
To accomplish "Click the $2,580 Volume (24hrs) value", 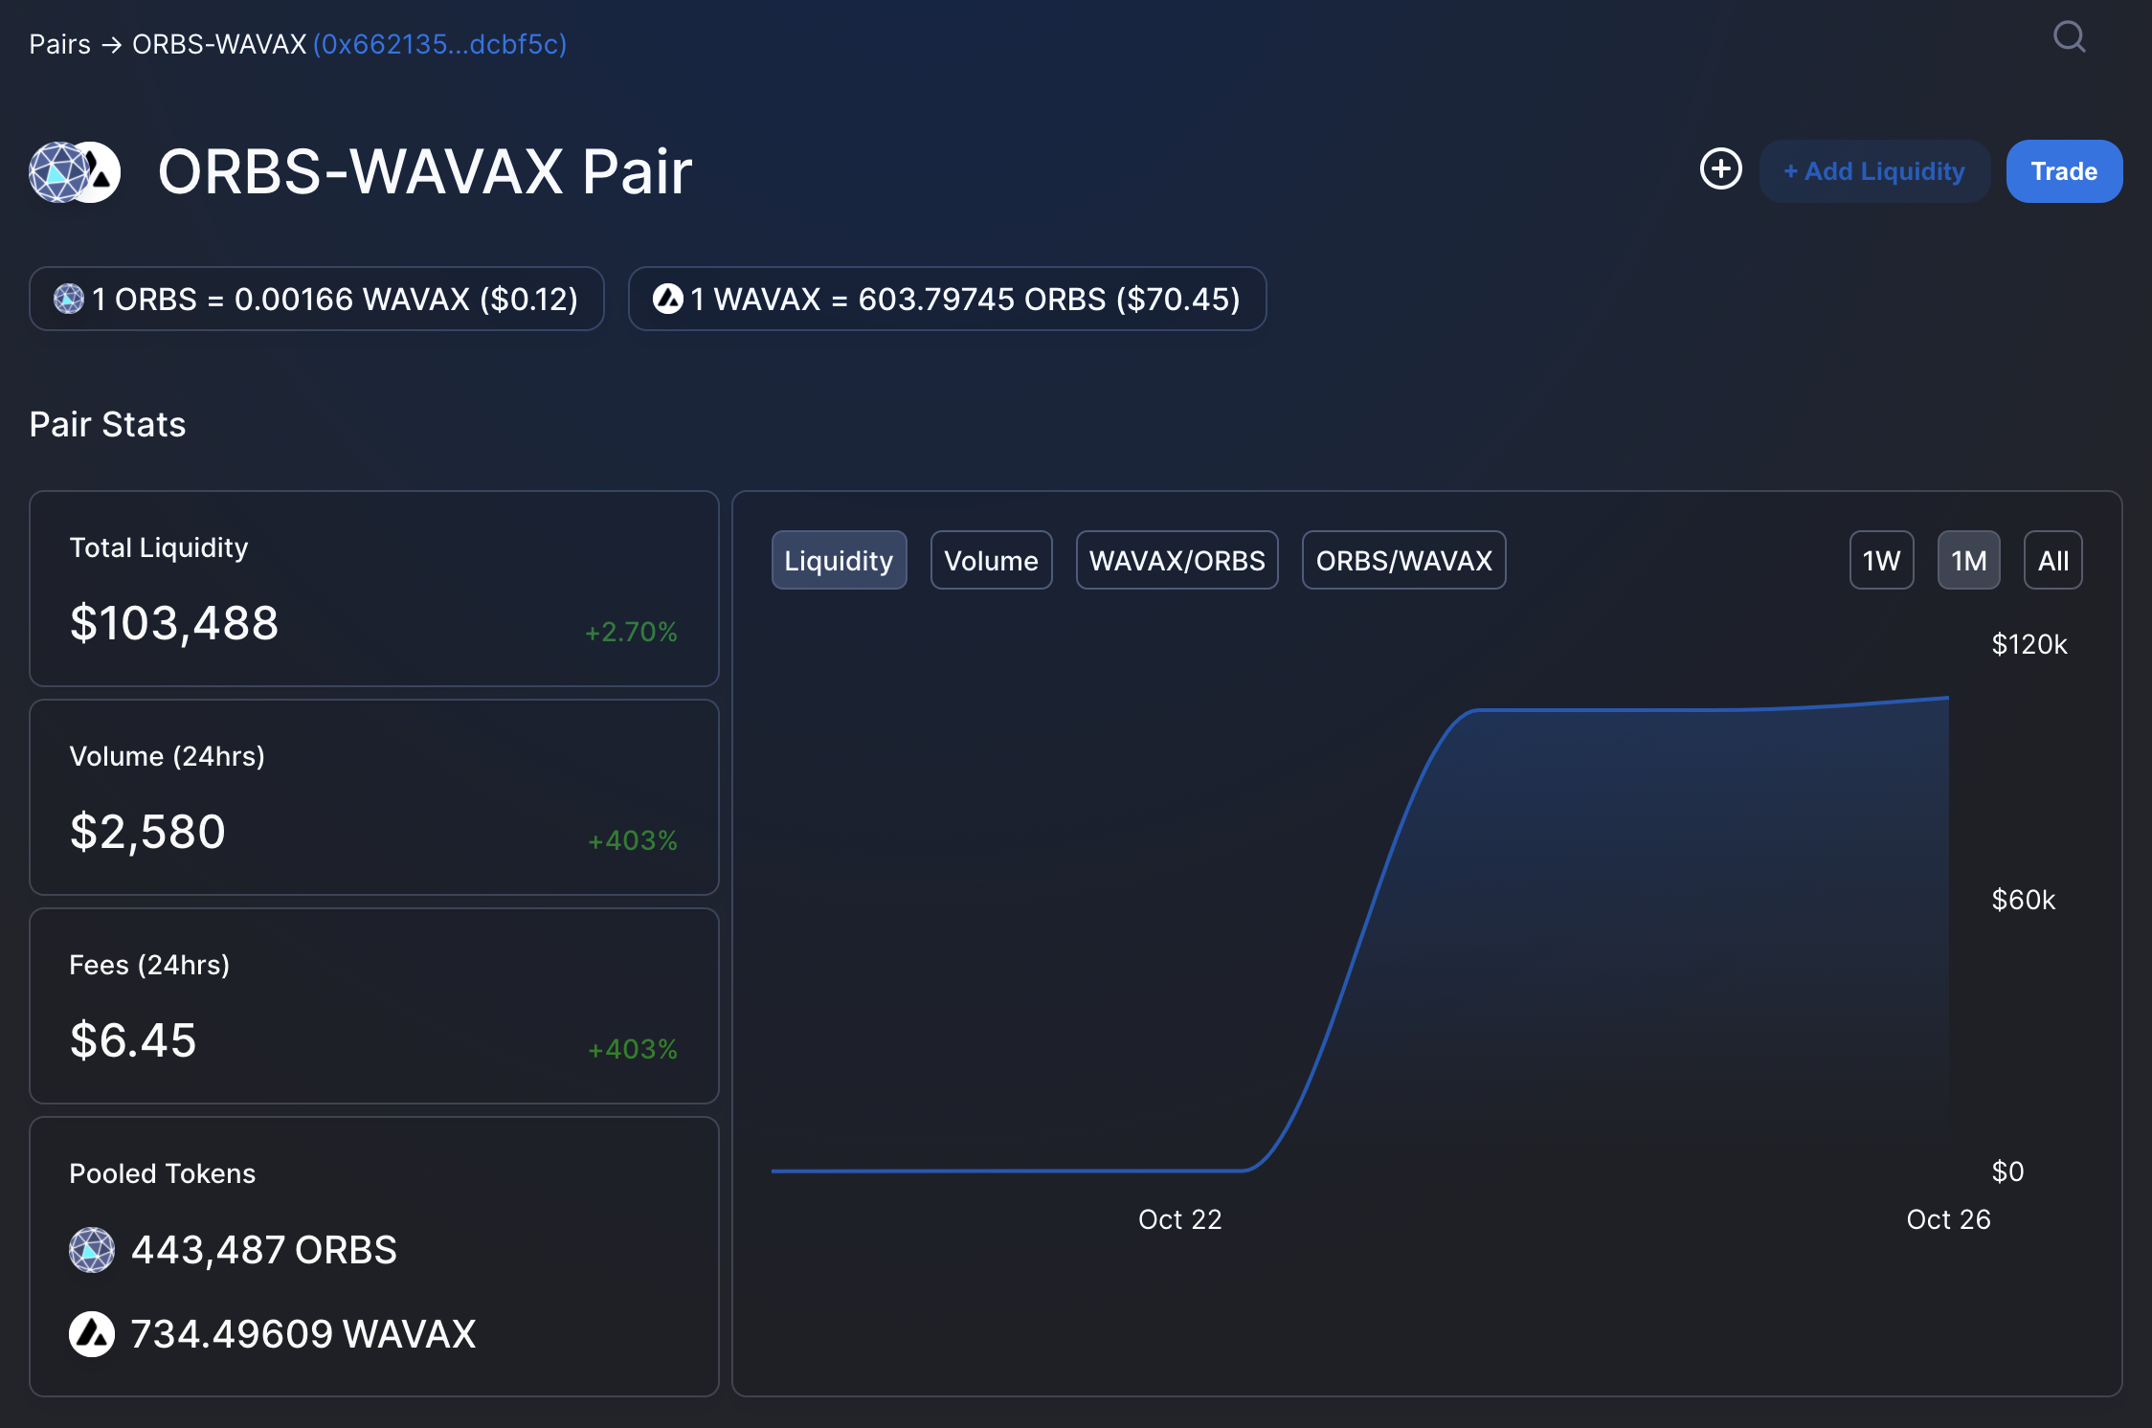I will pos(147,833).
